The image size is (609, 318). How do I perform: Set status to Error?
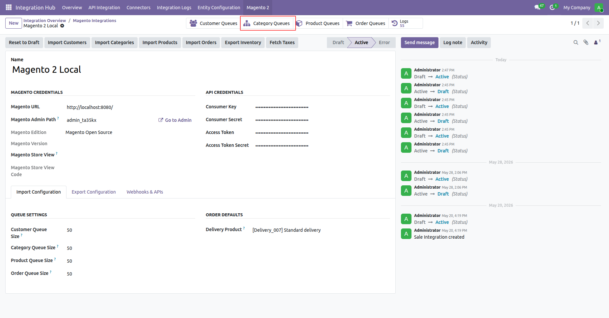(x=384, y=42)
